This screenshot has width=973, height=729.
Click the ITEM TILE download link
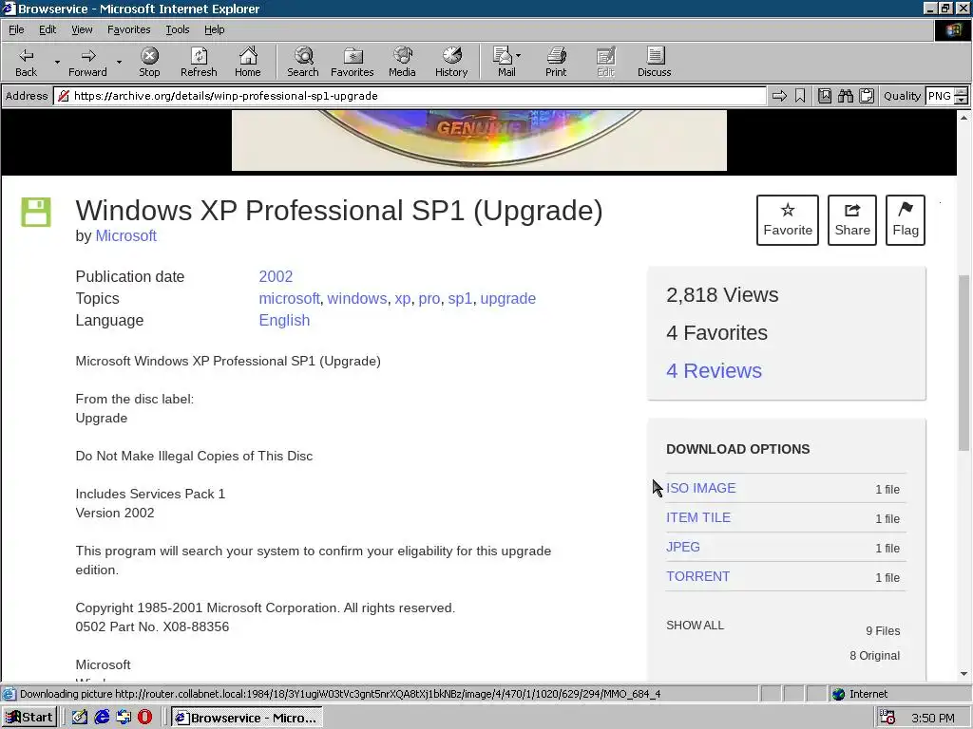click(x=698, y=517)
